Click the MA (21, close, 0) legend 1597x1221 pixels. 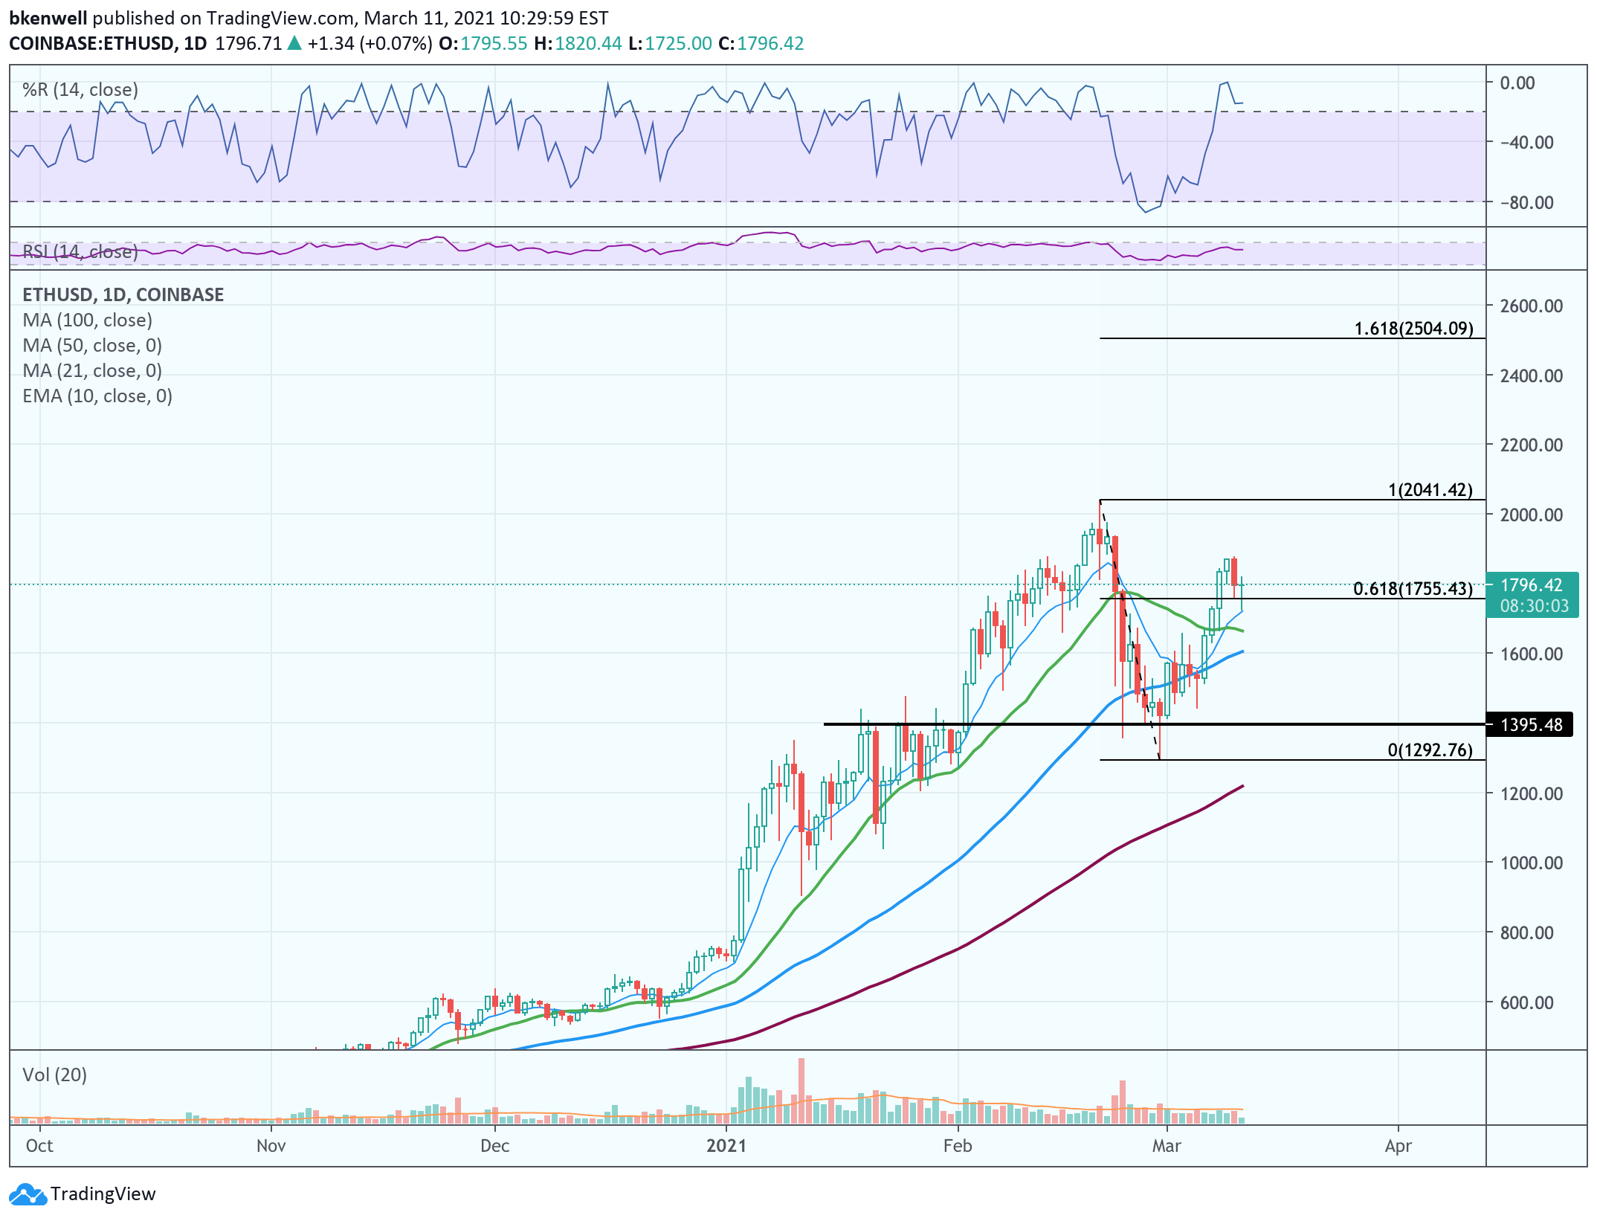[92, 371]
